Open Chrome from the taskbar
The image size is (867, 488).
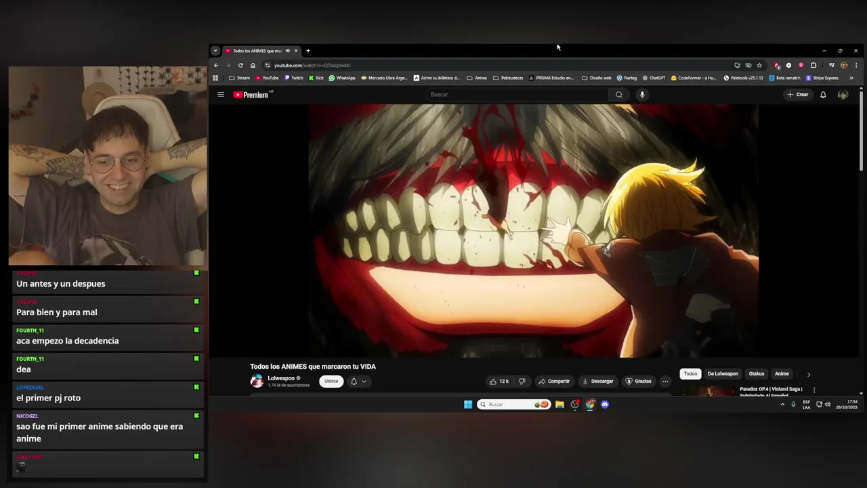pos(590,404)
